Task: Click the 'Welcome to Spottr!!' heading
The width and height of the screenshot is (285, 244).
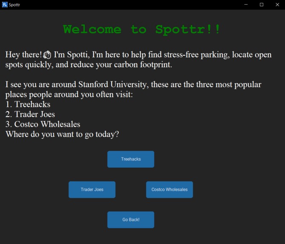Action: [142, 29]
